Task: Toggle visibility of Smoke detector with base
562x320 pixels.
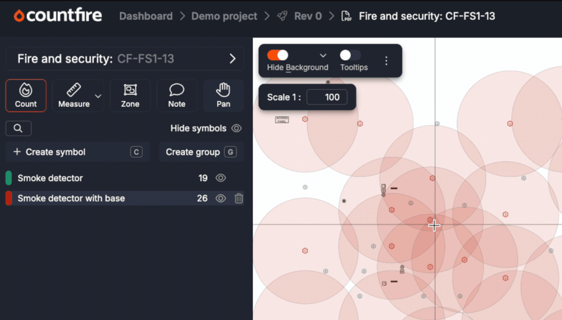Action: (221, 198)
